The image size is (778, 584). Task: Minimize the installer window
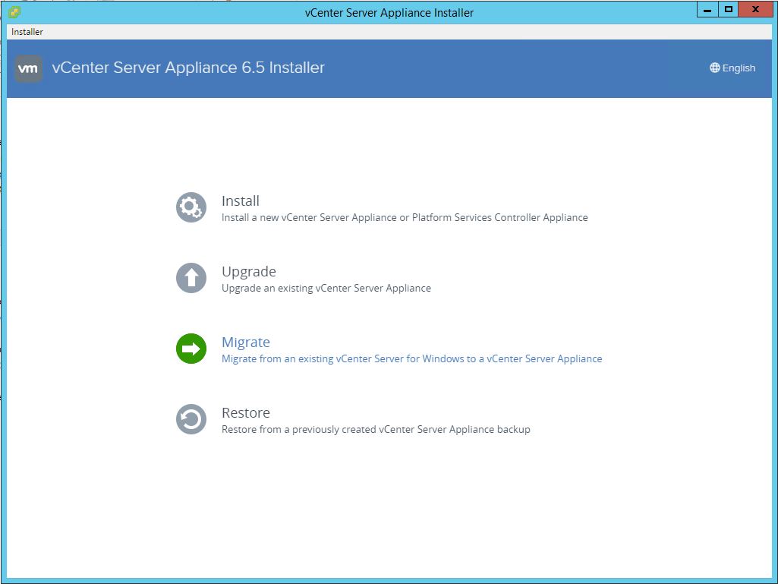coord(707,10)
